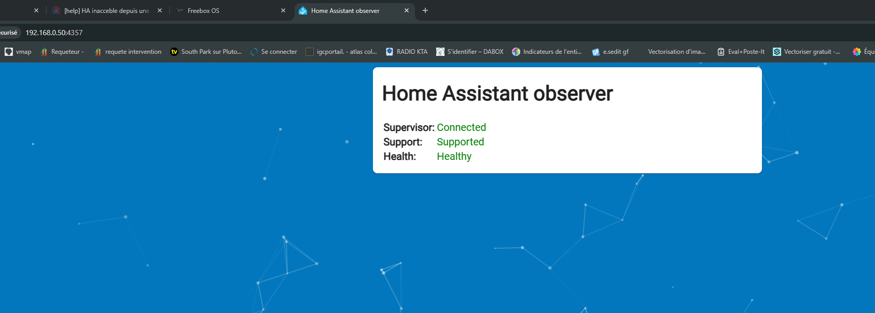Click the Support: label

tap(403, 142)
